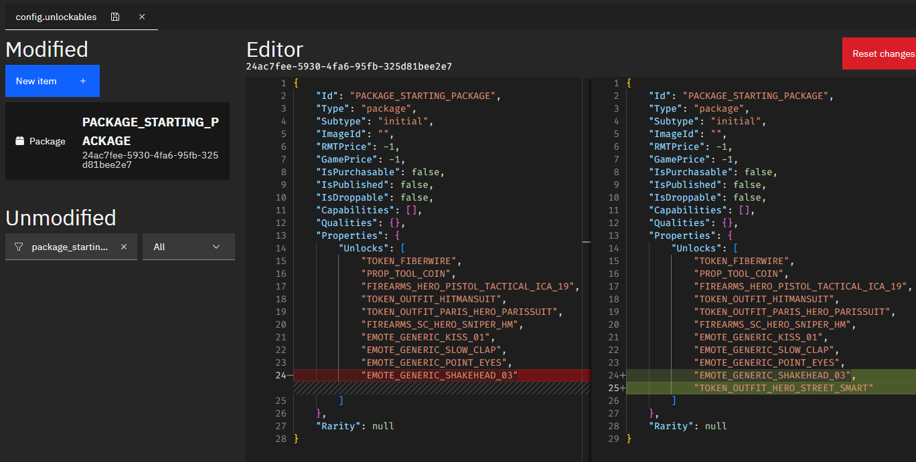Click "TOKEN_FIBERWIRE" in the right pane
The image size is (916, 462).
point(744,261)
